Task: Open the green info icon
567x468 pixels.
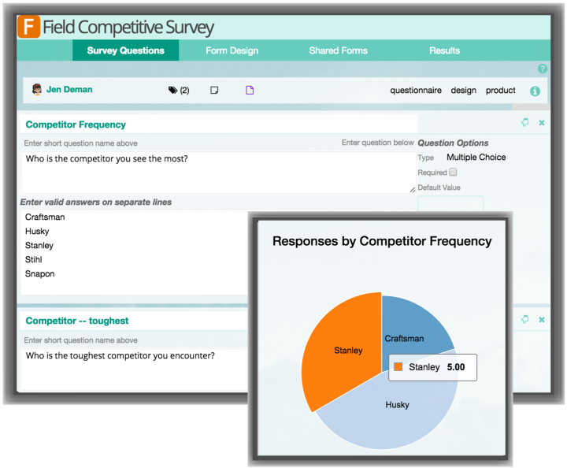Action: click(535, 91)
